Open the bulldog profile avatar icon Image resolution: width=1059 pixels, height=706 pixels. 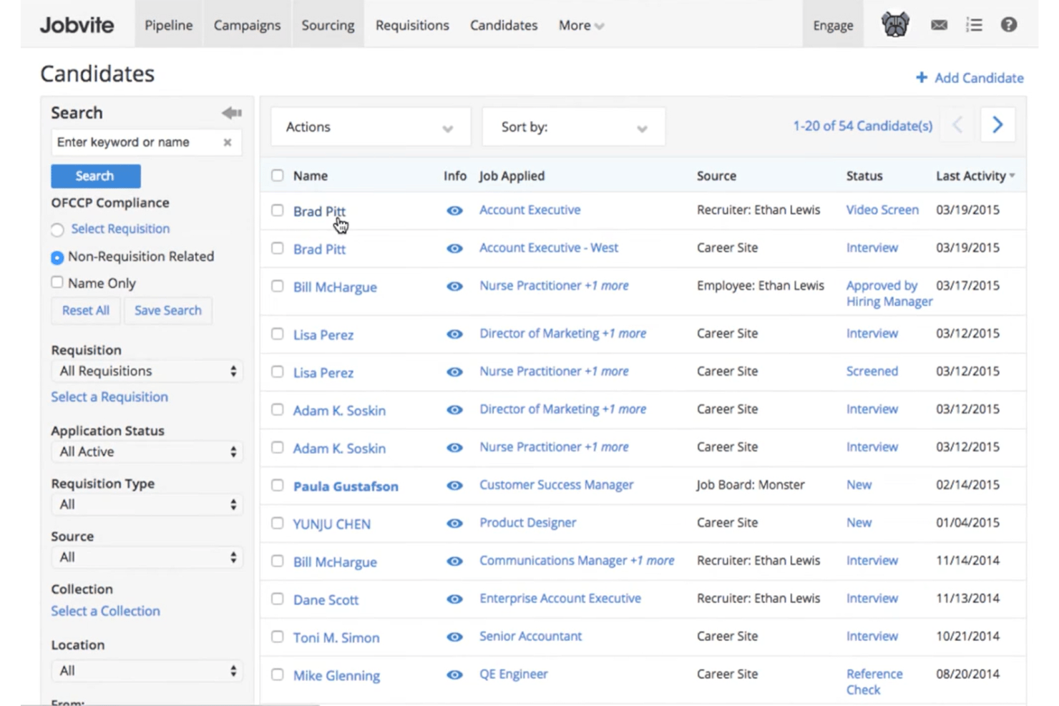[895, 25]
